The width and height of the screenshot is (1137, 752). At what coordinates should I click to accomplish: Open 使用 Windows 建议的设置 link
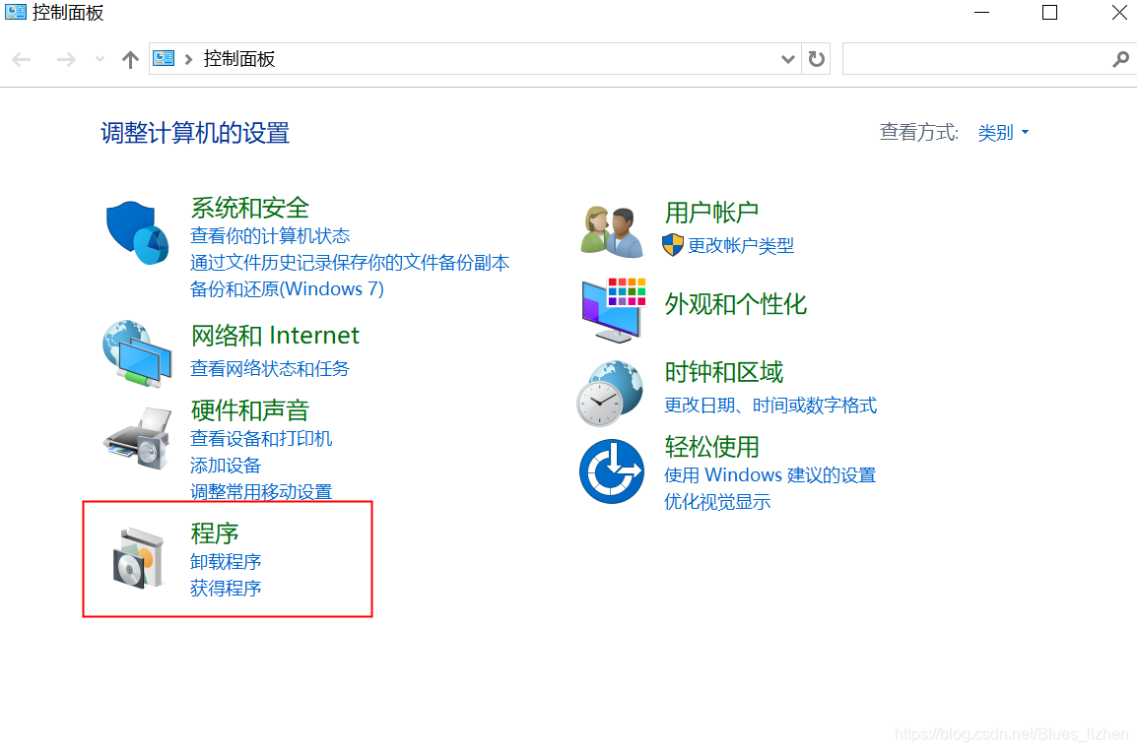[x=770, y=475]
